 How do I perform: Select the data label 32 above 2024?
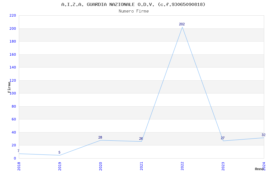(264, 135)
